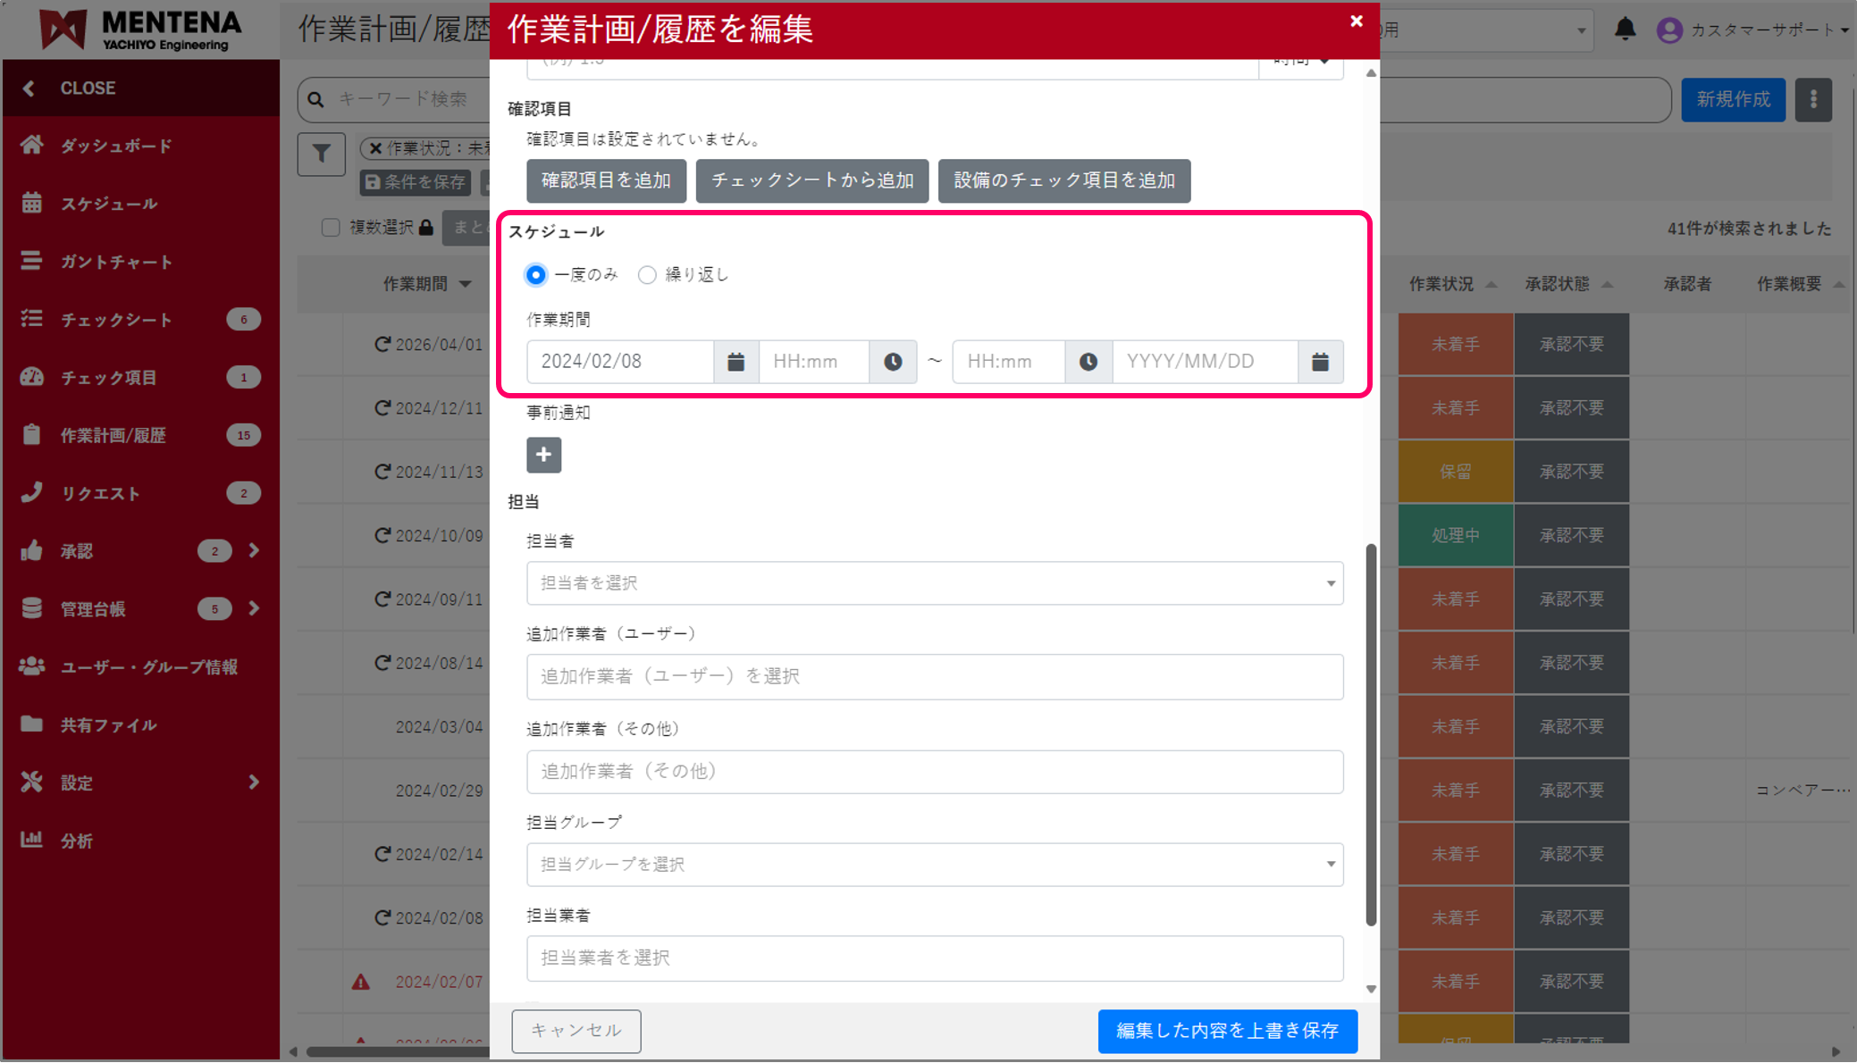Open start date calendar picker icon
This screenshot has width=1857, height=1063.
tap(735, 362)
